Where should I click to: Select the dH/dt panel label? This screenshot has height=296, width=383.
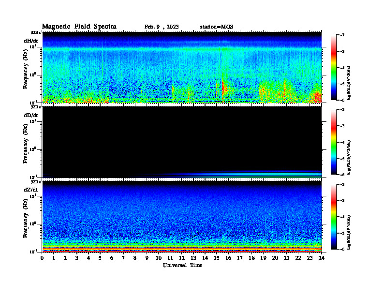click(31, 41)
